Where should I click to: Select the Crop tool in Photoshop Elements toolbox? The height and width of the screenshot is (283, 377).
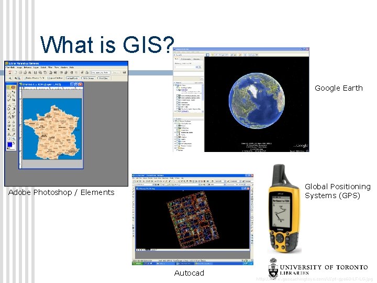(x=14, y=100)
